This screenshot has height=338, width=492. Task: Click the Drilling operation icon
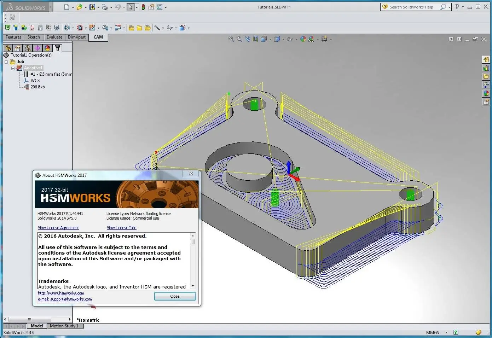click(67, 28)
